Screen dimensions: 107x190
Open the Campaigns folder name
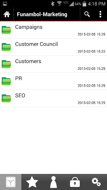(x=29, y=27)
